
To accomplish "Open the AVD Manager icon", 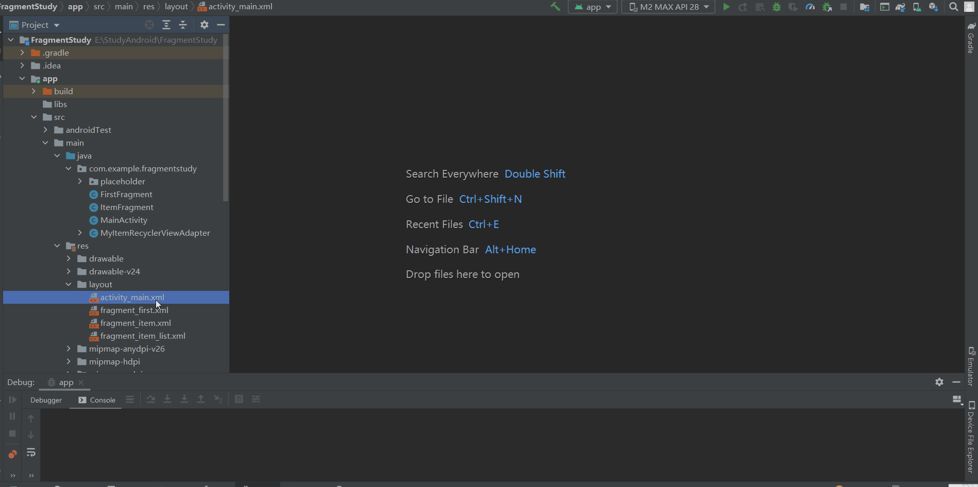I will [917, 7].
